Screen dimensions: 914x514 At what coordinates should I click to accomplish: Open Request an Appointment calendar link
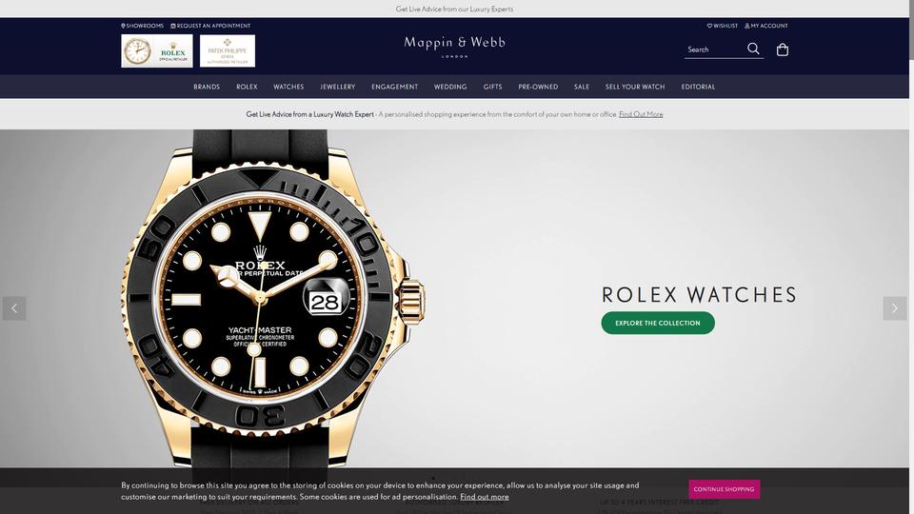point(210,26)
